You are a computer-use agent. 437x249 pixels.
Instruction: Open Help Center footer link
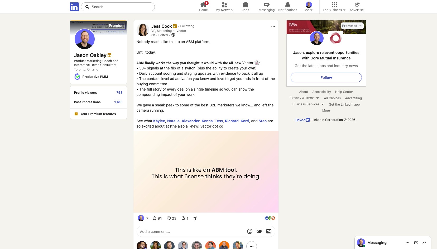point(344,92)
